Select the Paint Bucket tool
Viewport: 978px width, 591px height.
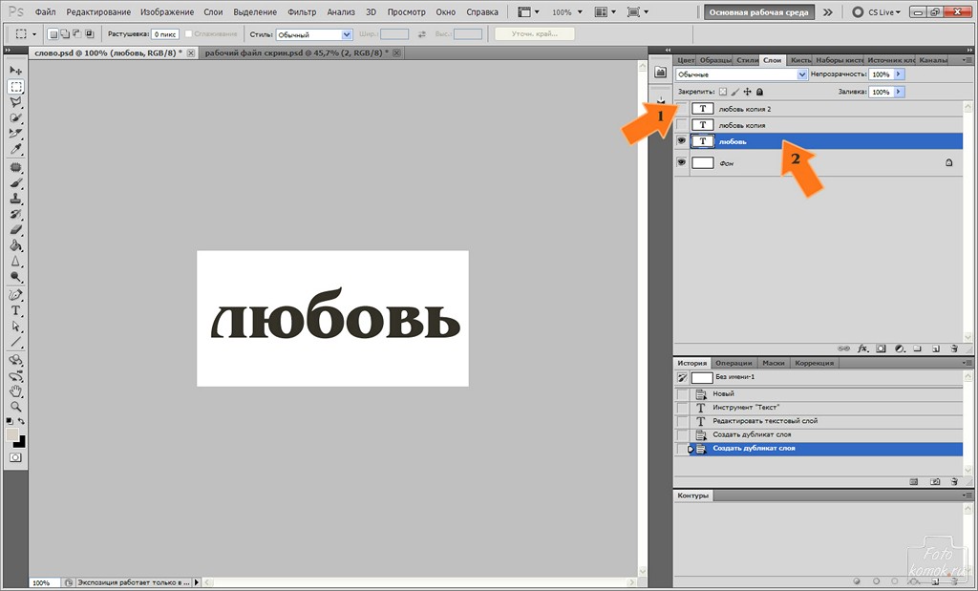click(x=15, y=245)
